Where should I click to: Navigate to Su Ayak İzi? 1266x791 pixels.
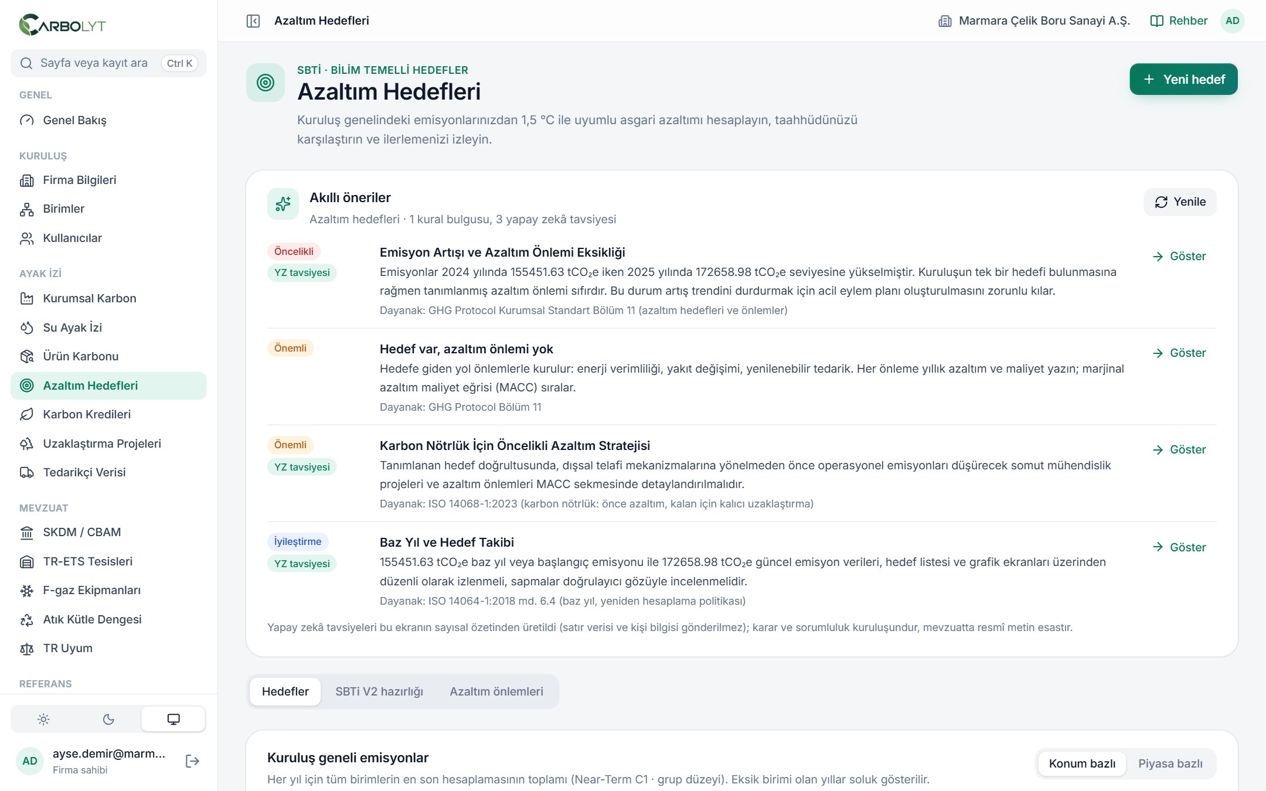point(108,328)
